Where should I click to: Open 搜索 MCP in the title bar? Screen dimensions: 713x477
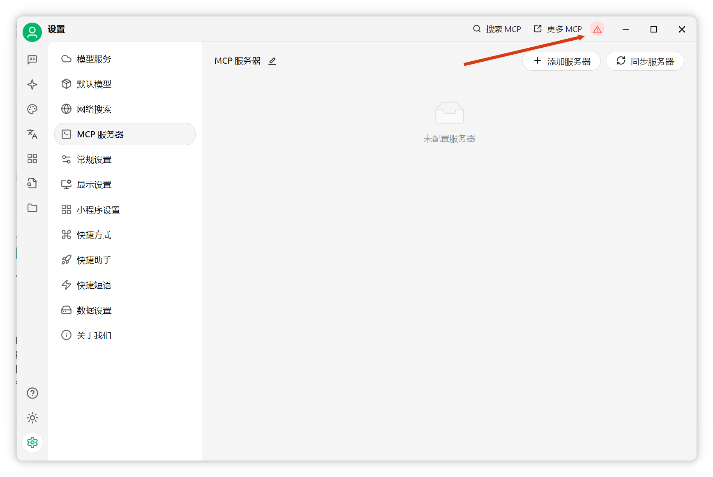(x=497, y=29)
